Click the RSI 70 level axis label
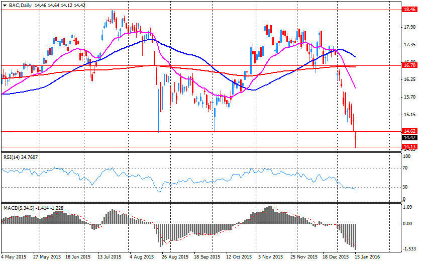 click(406, 168)
